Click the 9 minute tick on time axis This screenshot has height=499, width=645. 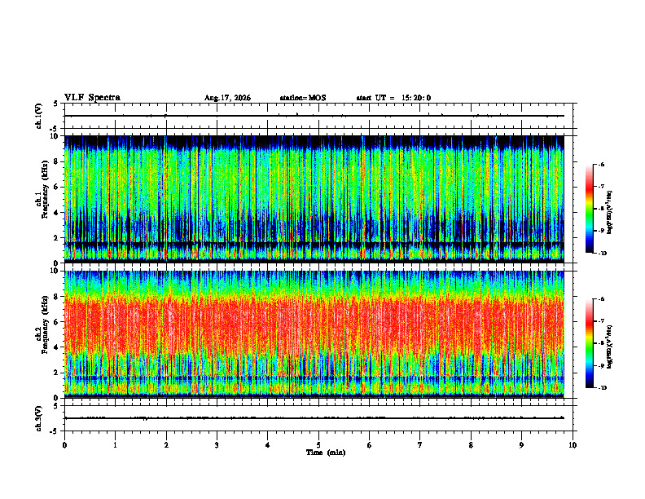pyautogui.click(x=521, y=445)
